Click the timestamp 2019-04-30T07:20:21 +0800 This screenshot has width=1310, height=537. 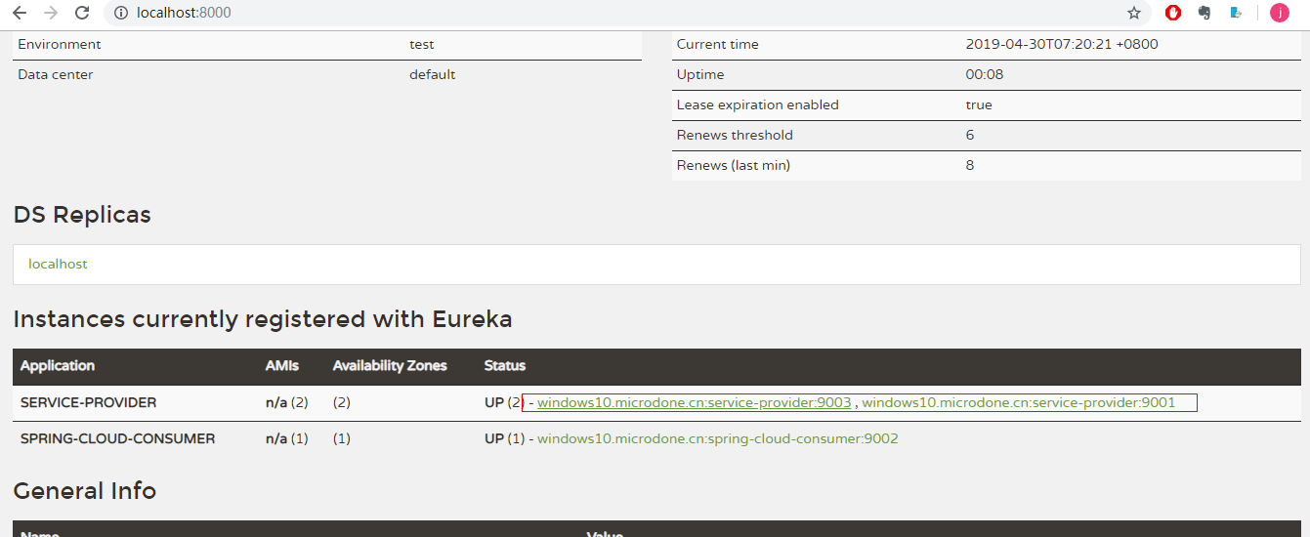(1062, 44)
